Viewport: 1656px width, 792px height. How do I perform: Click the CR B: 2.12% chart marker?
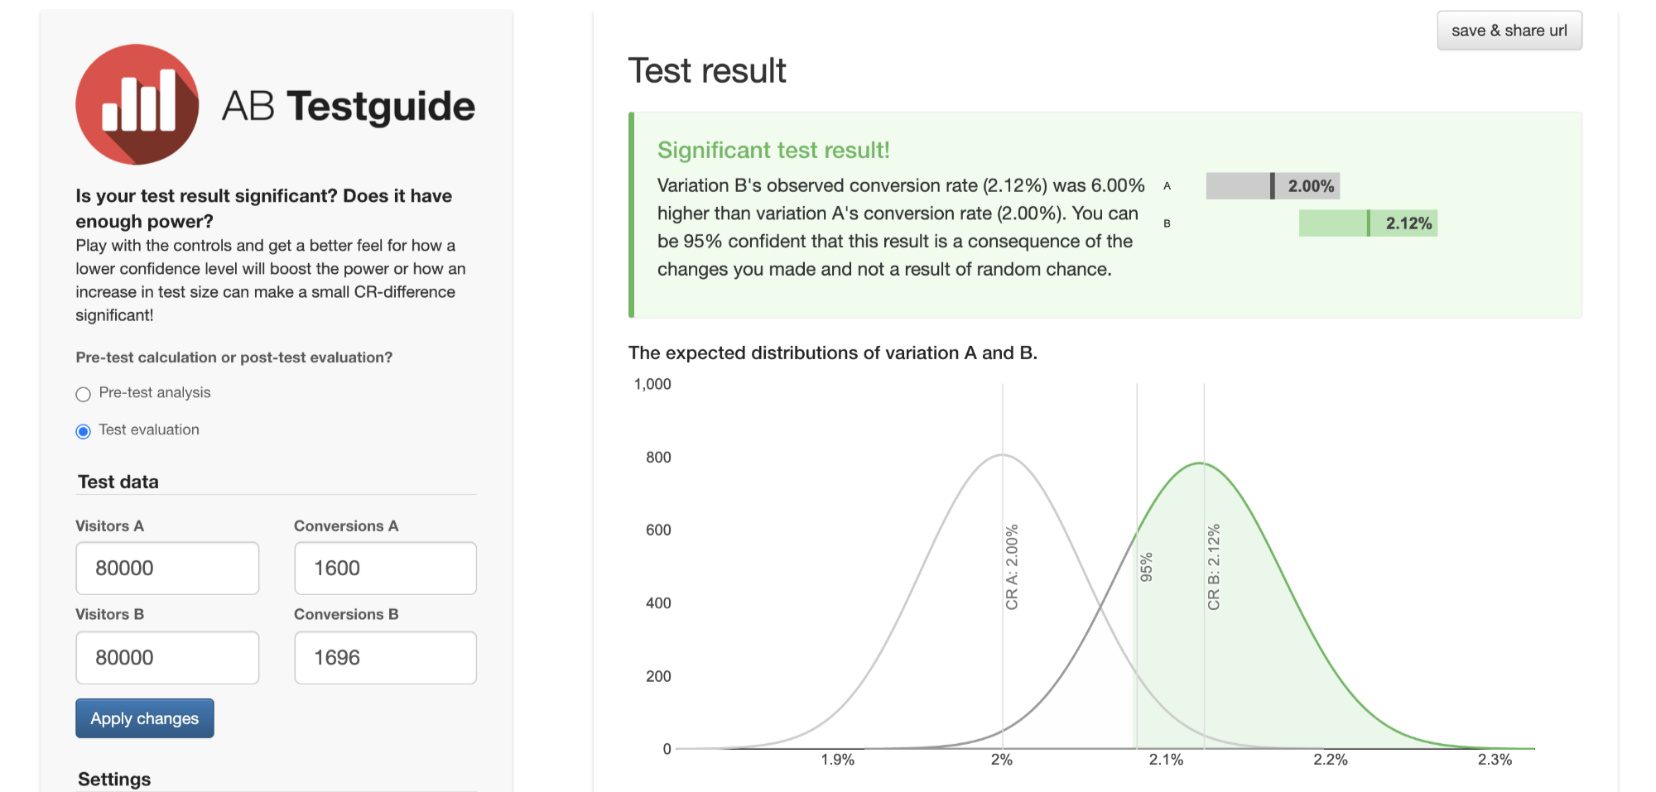coord(1214,567)
